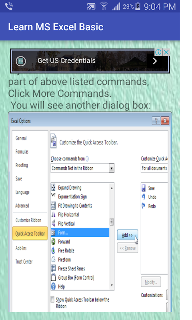Select 'Flip Horizontal' list row
The height and width of the screenshot is (320, 192).
80,214
